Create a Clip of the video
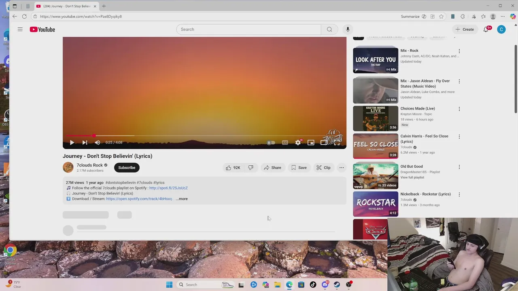This screenshot has height=291, width=518. coord(323,168)
